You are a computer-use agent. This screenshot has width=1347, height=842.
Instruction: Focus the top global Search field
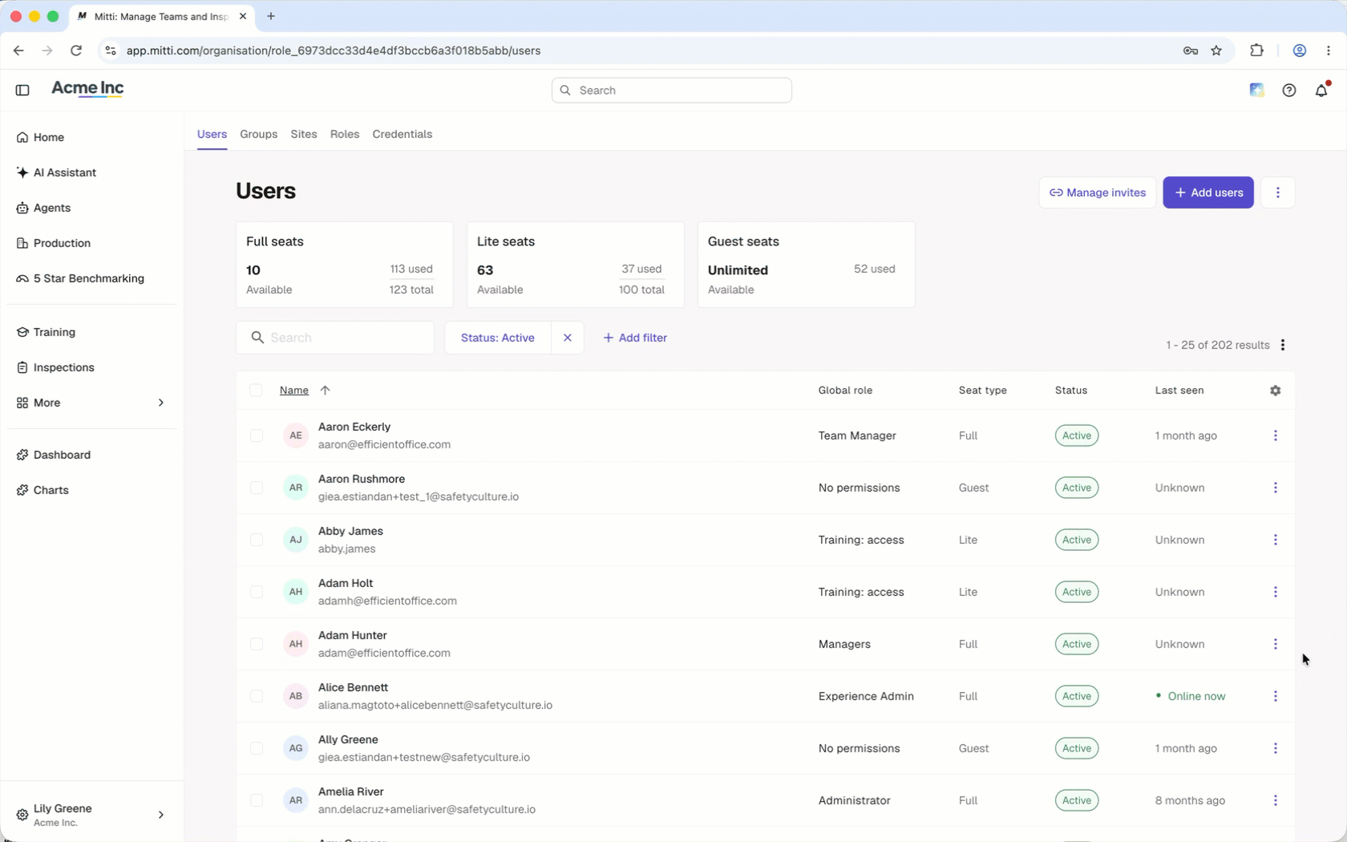coord(672,91)
